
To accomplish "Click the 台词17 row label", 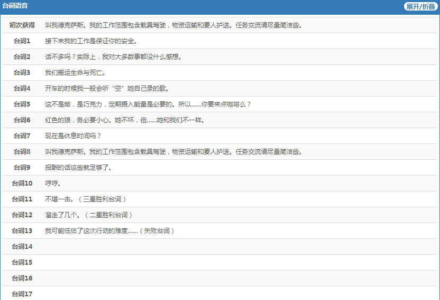I will point(22,294).
